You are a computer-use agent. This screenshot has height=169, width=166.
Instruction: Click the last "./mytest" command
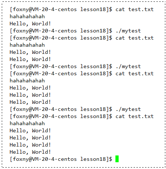(x=128, y=109)
